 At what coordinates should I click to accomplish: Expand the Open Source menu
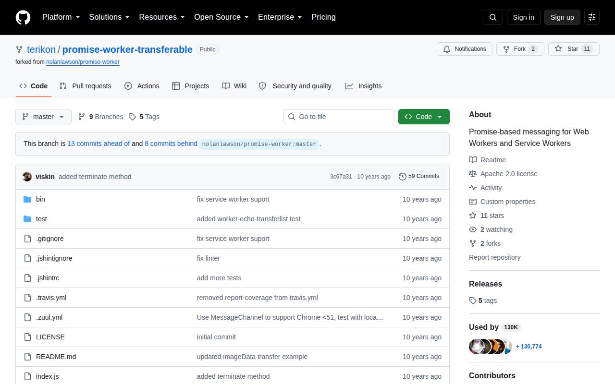221,17
